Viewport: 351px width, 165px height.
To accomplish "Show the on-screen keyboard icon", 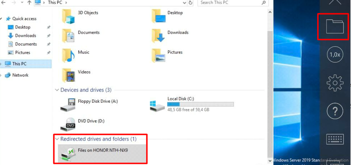I will pyautogui.click(x=335, y=139).
